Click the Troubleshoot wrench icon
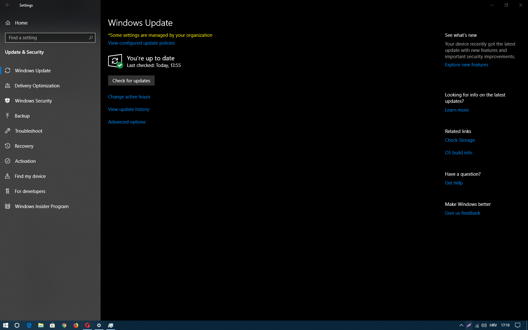Image resolution: width=528 pixels, height=330 pixels. [x=8, y=131]
